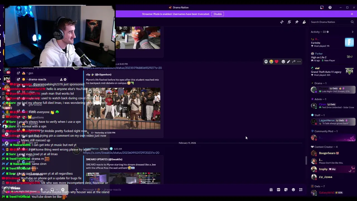Forward the hovered message with arrow icon

pyautogui.click(x=294, y=62)
